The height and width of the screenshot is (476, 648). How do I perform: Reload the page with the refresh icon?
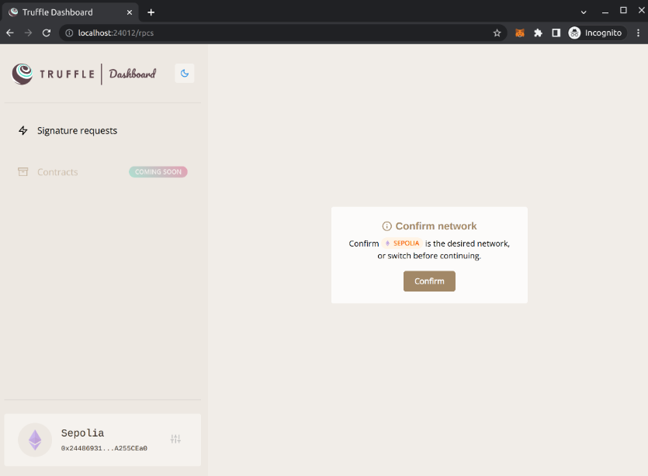point(47,33)
